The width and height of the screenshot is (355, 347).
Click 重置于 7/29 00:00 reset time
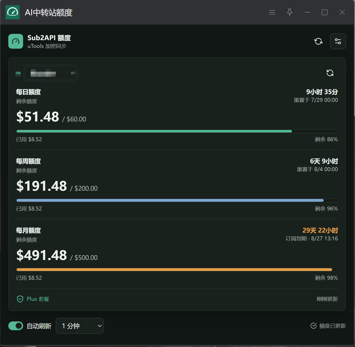tap(316, 100)
